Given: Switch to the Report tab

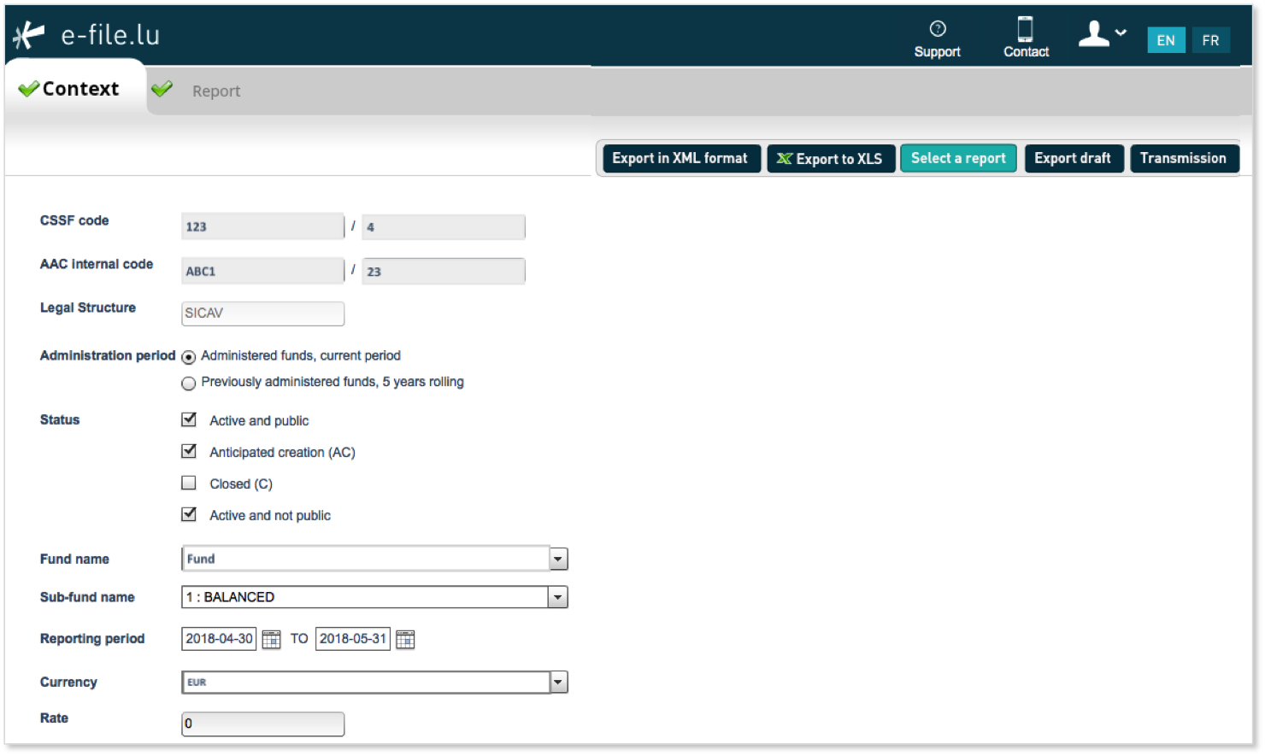Looking at the screenshot, I should [x=215, y=91].
